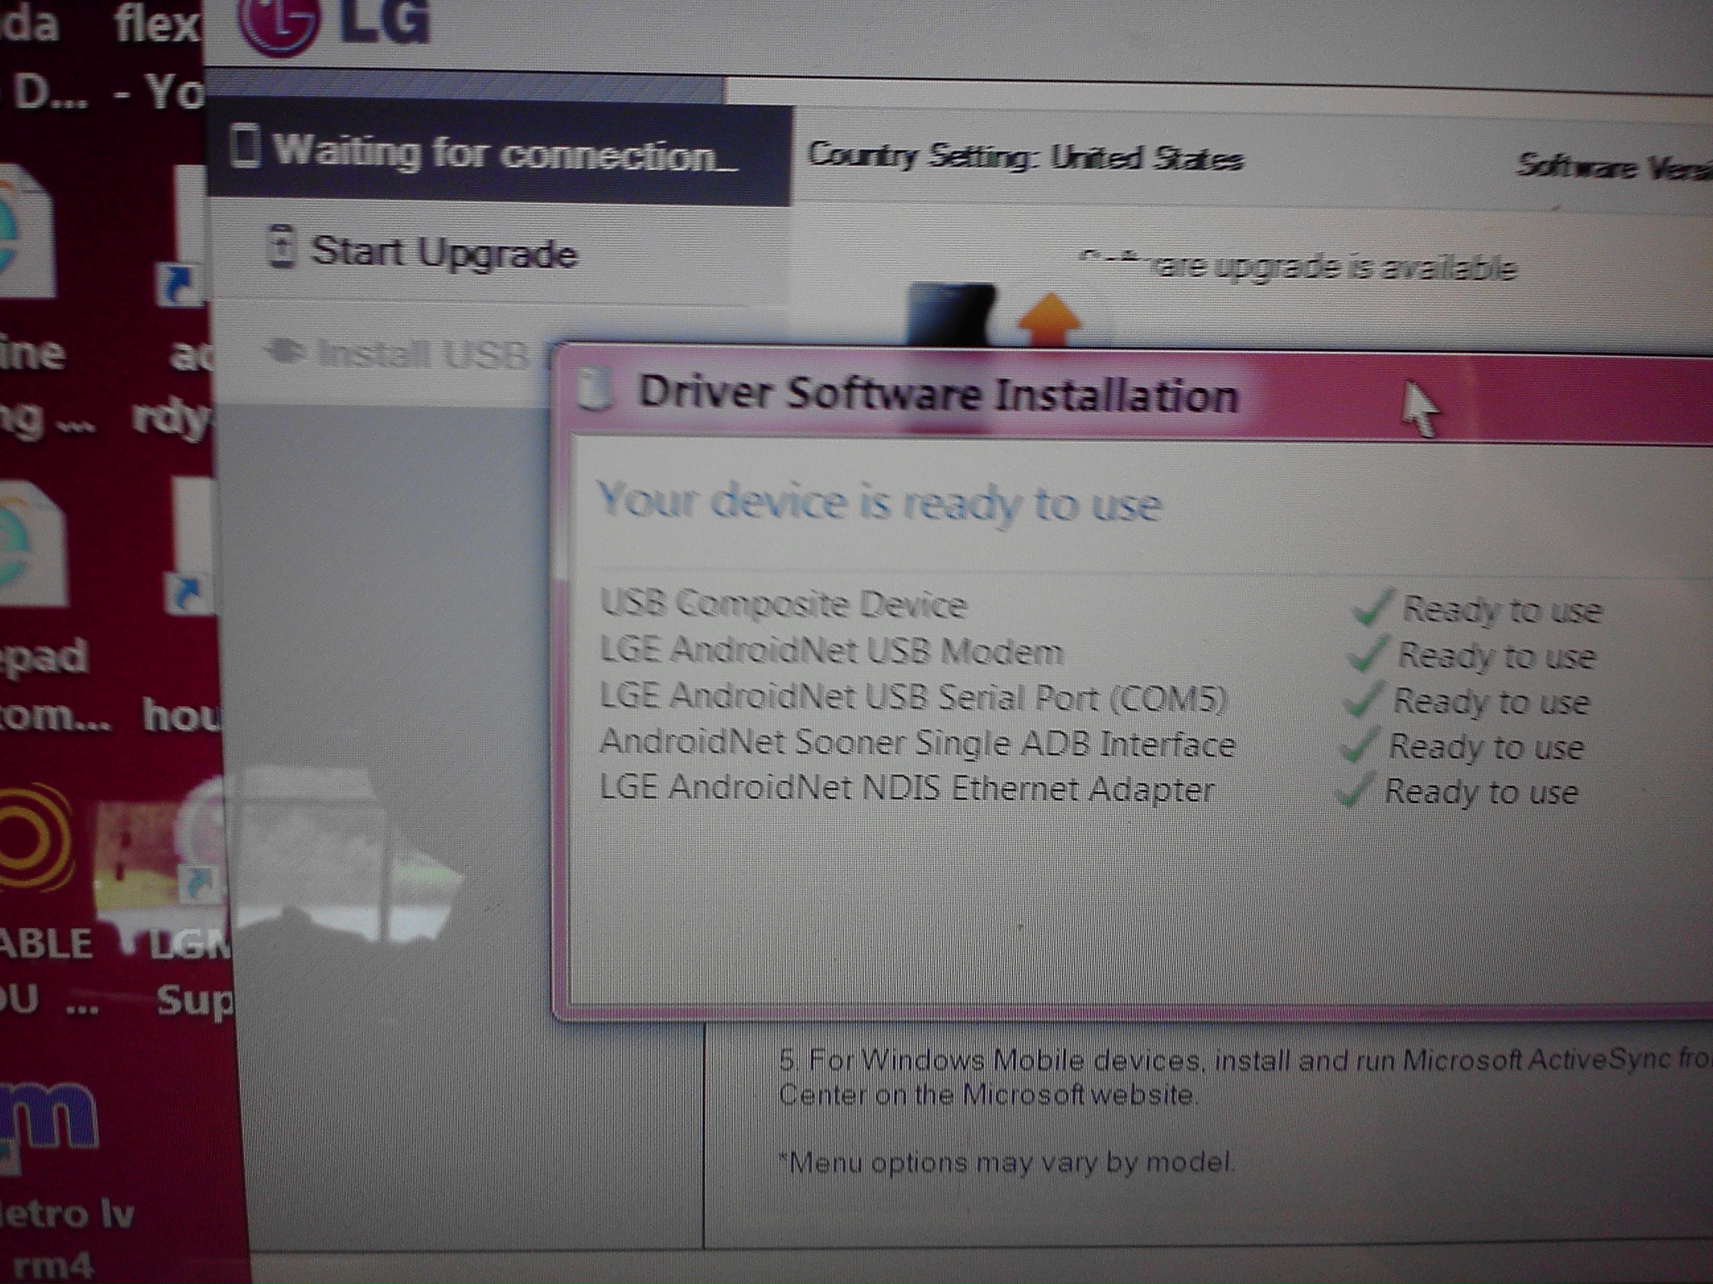Select USB Composite Device row
Image resolution: width=1713 pixels, height=1284 pixels.
point(783,603)
